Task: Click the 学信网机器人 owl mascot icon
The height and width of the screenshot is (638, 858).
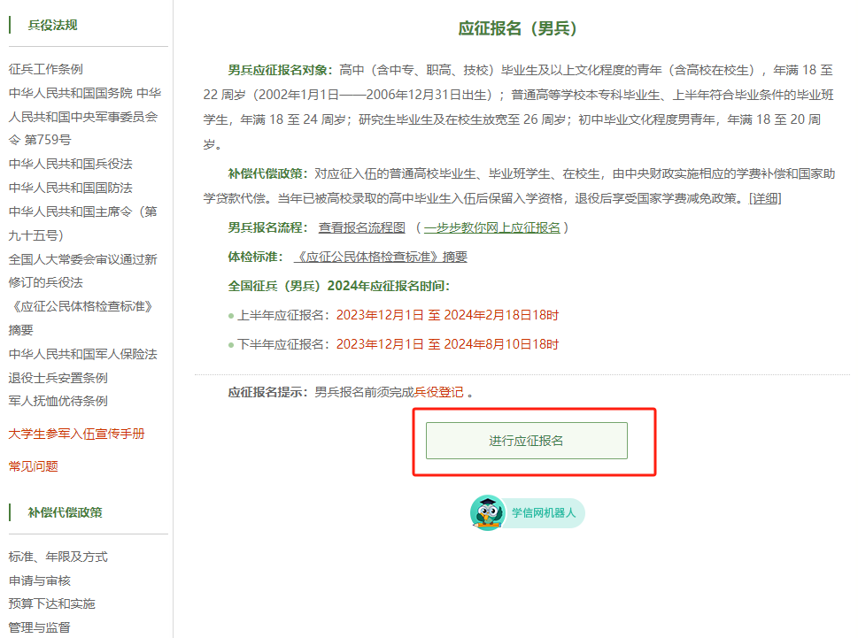Action: pos(488,512)
